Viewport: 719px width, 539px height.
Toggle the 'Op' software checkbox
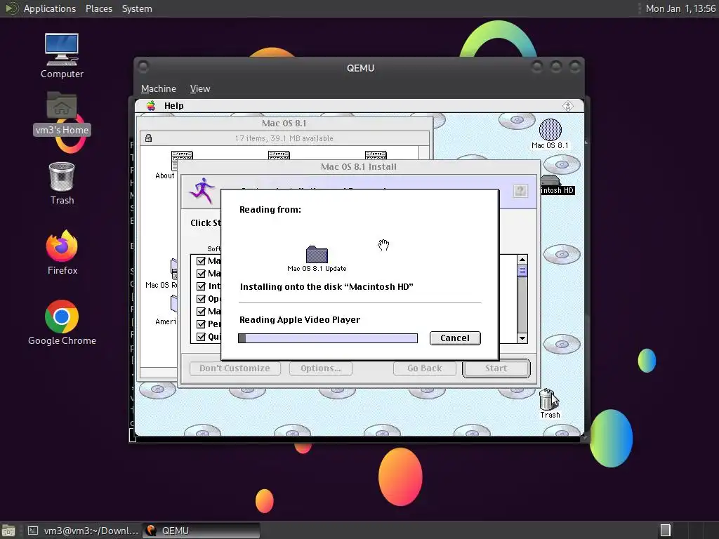[x=201, y=299]
